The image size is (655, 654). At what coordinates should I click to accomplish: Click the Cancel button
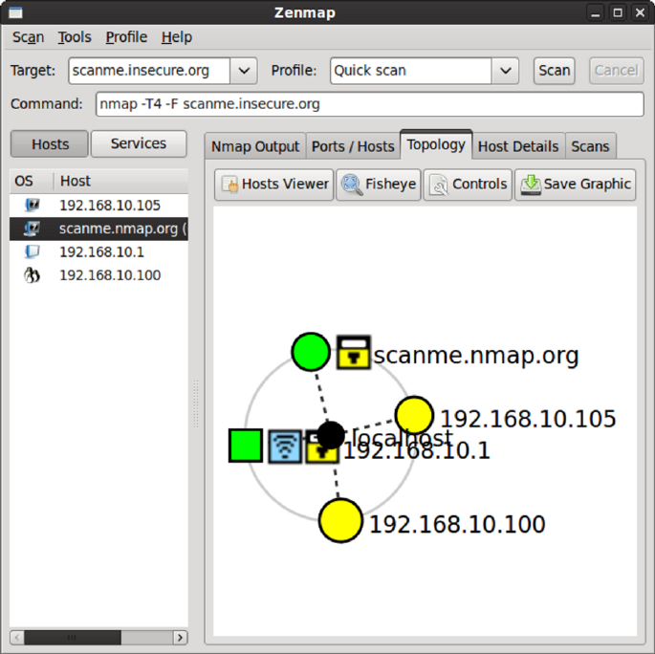(x=616, y=71)
